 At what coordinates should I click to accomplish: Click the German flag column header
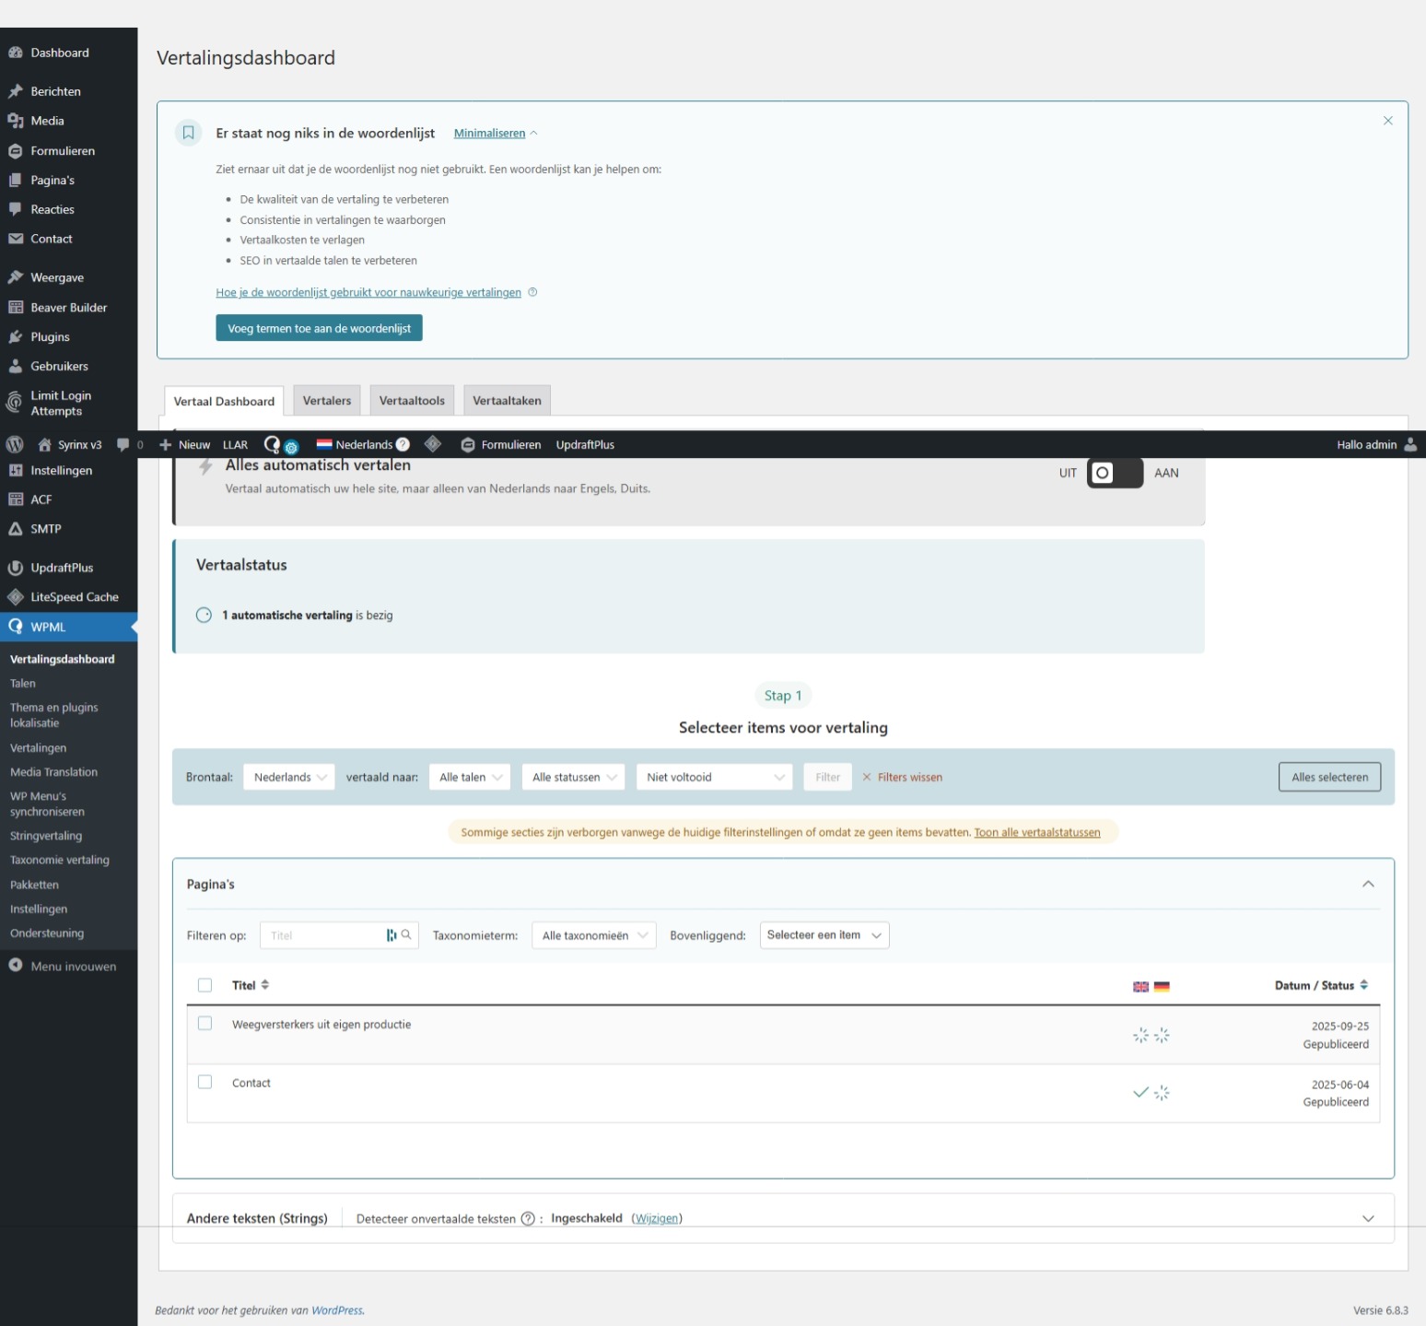pos(1162,986)
